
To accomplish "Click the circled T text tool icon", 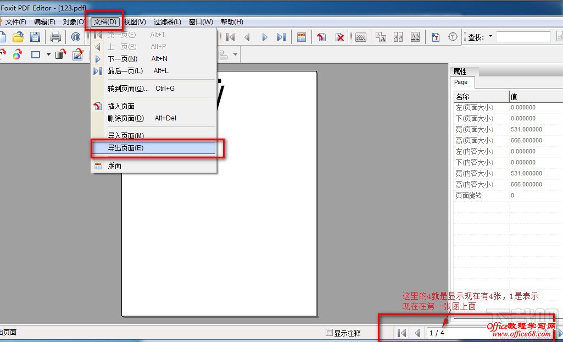I will 454,37.
